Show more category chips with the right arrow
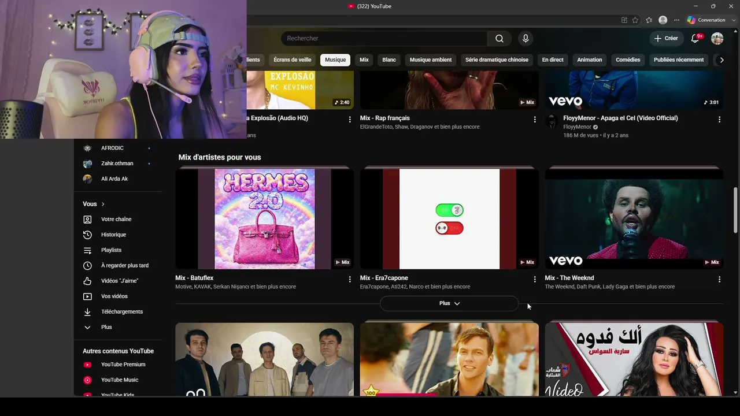The height and width of the screenshot is (416, 740). tap(721, 60)
